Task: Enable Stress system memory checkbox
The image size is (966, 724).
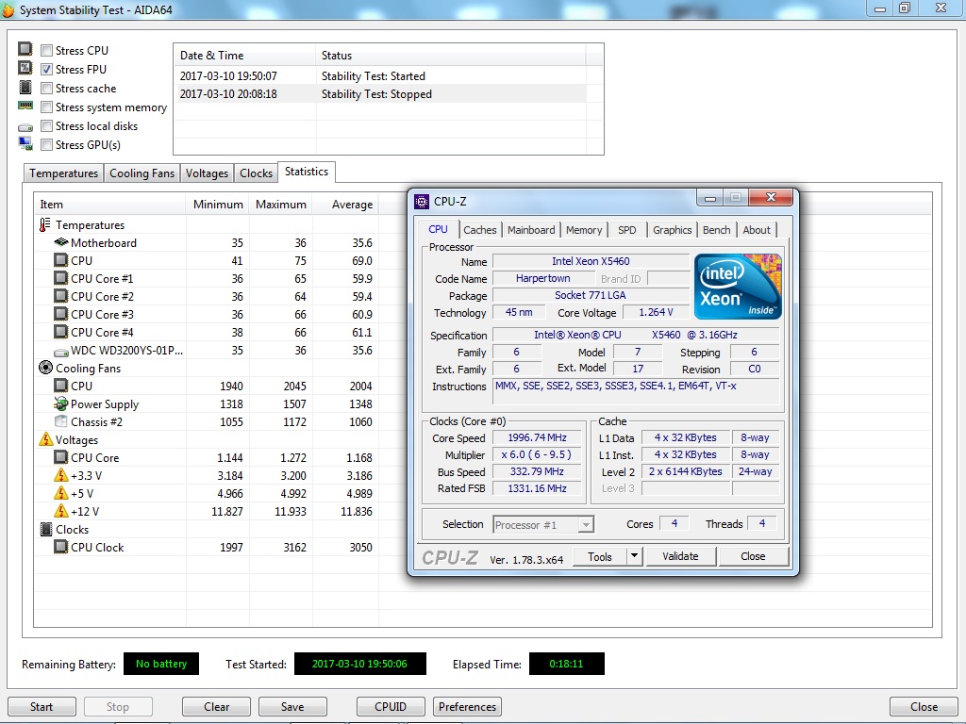Action: [47, 107]
